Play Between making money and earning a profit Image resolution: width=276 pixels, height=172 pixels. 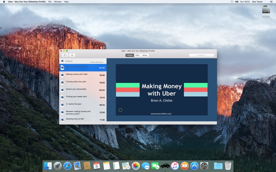click(83, 112)
